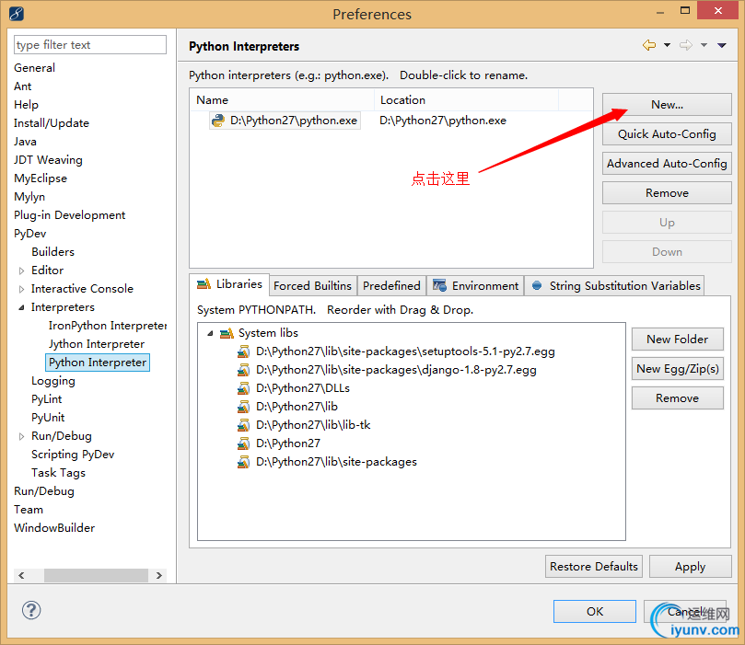The image size is (745, 645).
Task: Switch to the Libraries tab
Action: pos(229,284)
